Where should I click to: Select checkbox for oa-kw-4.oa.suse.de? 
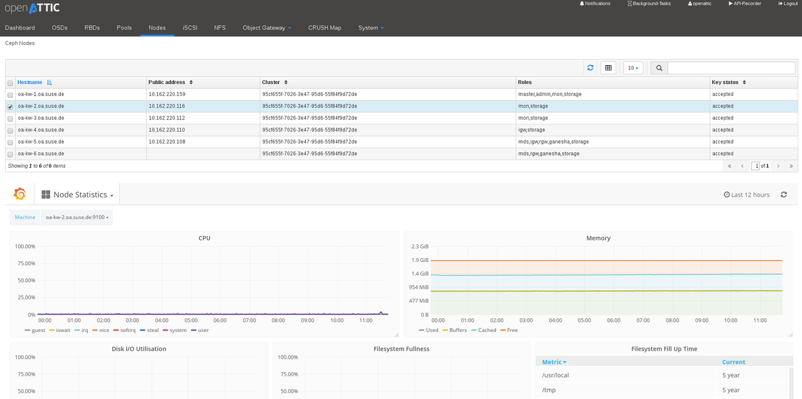tap(10, 131)
